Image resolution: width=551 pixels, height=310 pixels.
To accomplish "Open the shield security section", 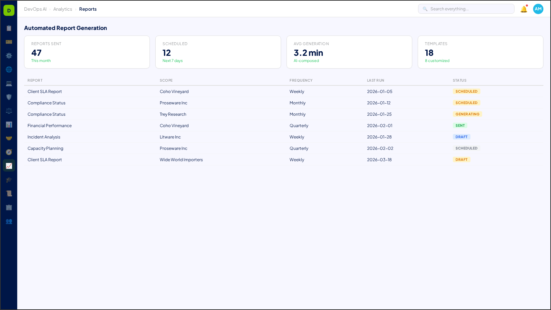I will pos(9,97).
